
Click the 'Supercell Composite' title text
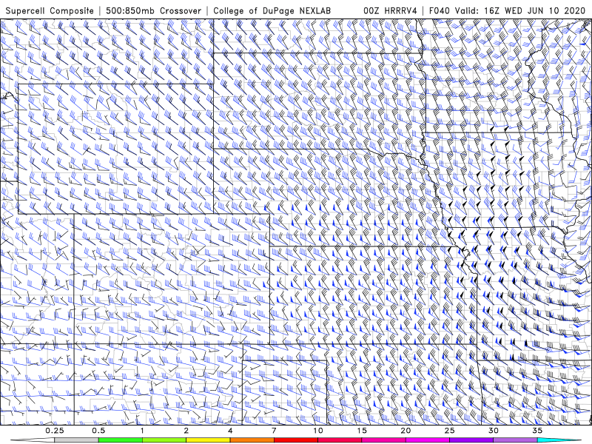pos(50,10)
